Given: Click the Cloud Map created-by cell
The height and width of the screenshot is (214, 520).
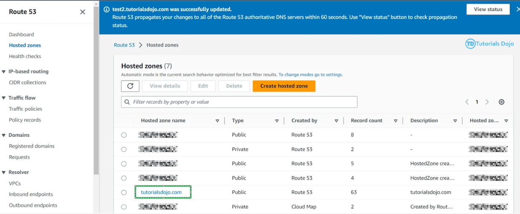Looking at the screenshot, I should tap(305, 207).
